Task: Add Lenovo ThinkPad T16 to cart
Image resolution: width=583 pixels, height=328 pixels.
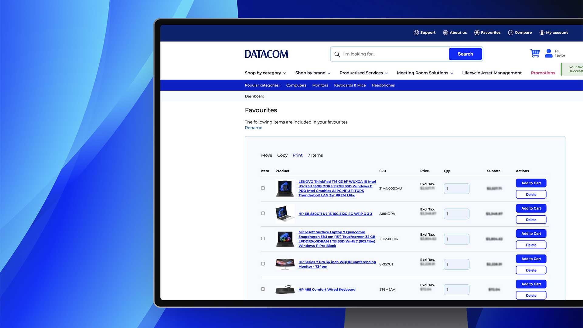Action: (x=531, y=183)
